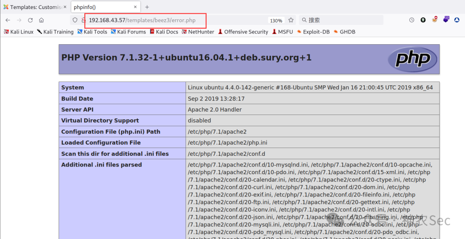This screenshot has height=239, width=465.
Task: Open the Offensive Security bookmark
Action: [x=243, y=32]
